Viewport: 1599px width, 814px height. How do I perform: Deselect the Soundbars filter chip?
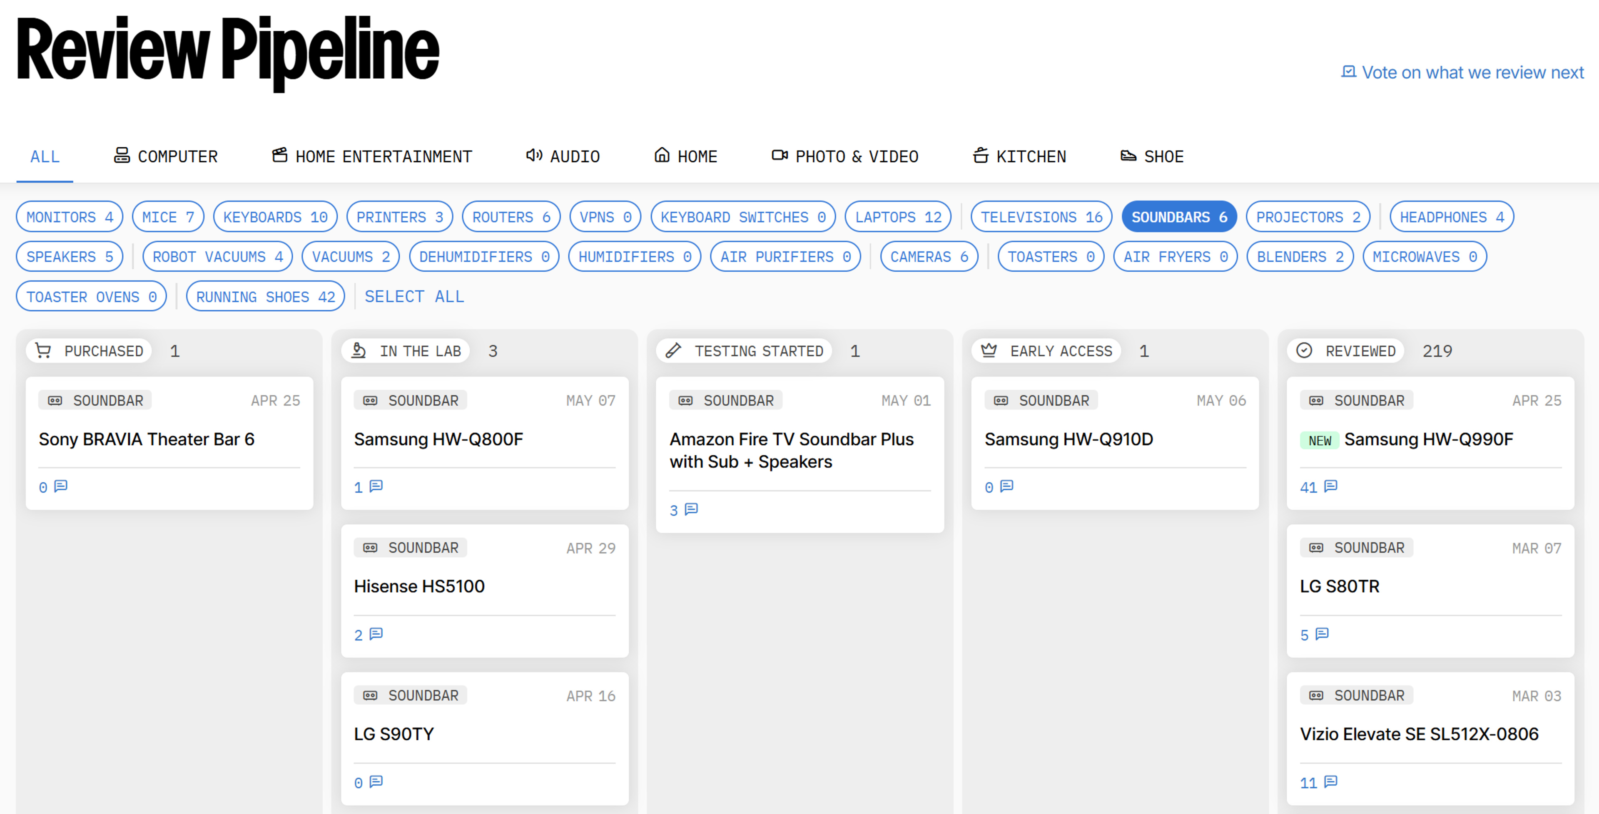click(1178, 217)
